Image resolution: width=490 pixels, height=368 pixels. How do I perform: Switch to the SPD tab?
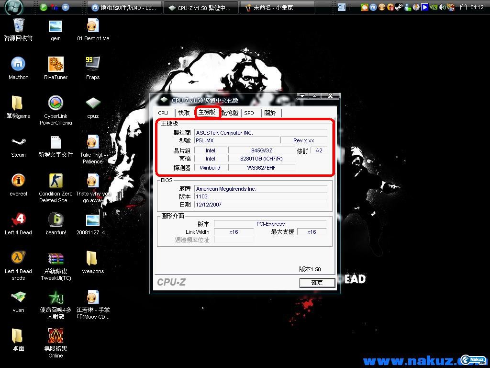249,113
